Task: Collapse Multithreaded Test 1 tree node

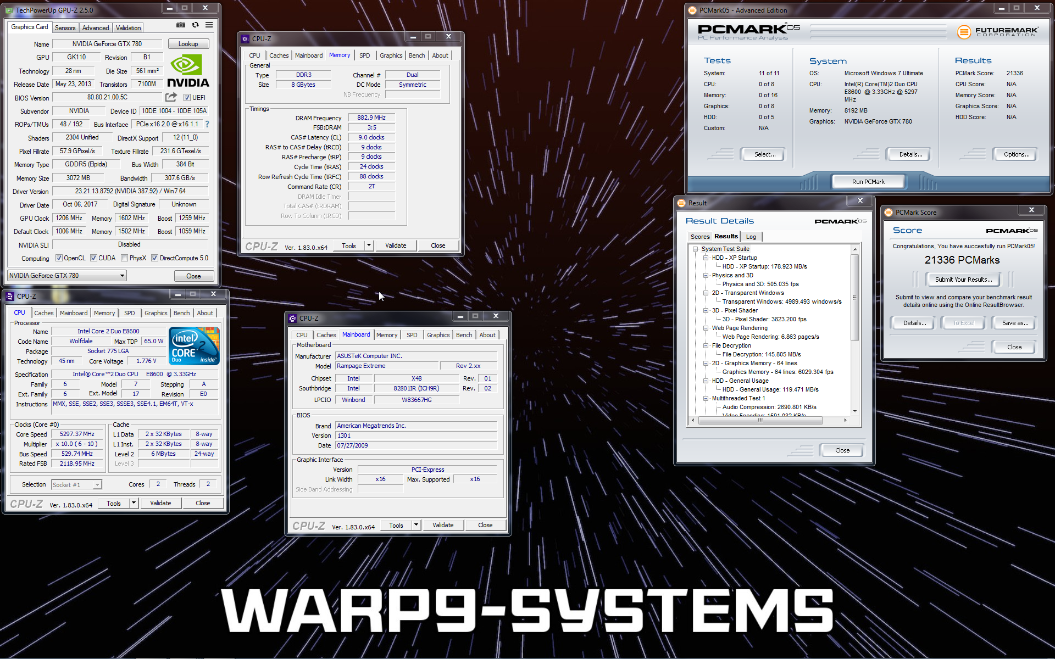Action: [x=706, y=398]
